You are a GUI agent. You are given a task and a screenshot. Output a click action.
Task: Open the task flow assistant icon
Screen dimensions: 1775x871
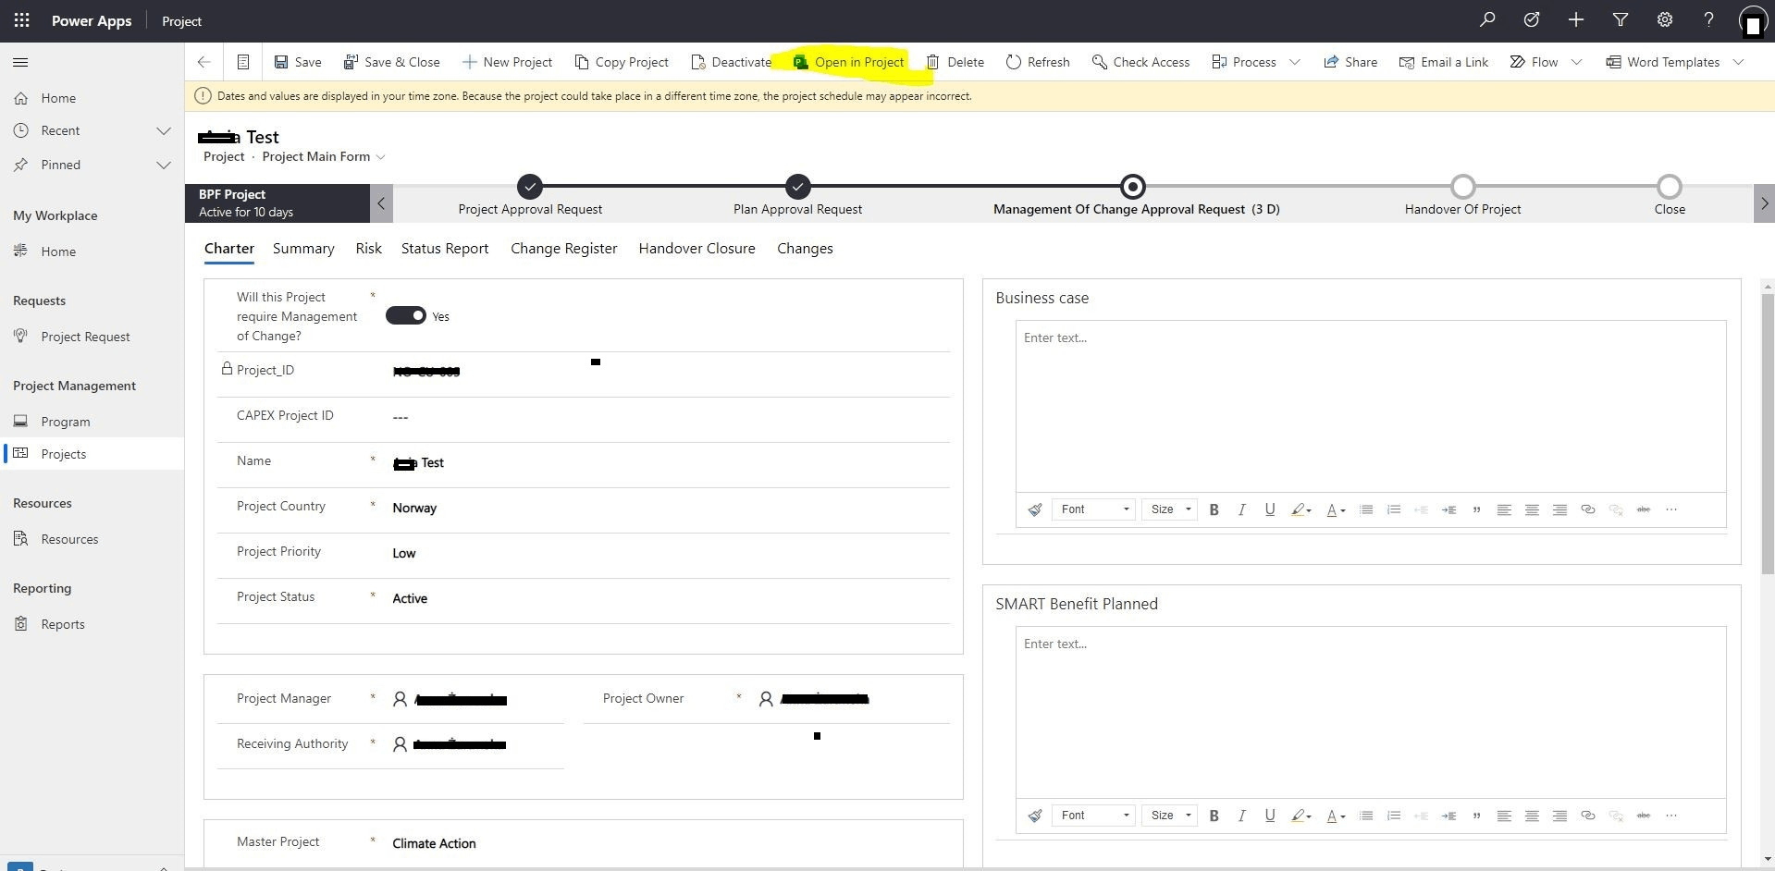1532,19
